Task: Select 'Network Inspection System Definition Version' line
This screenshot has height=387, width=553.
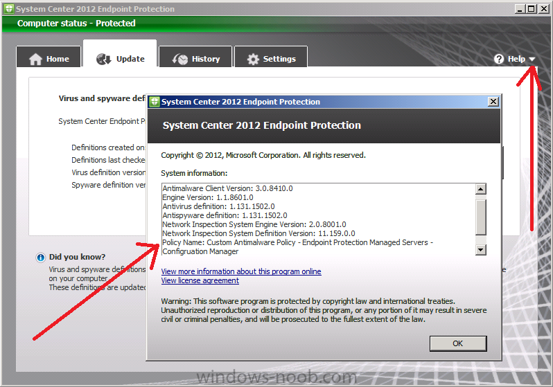Action: tap(258, 233)
